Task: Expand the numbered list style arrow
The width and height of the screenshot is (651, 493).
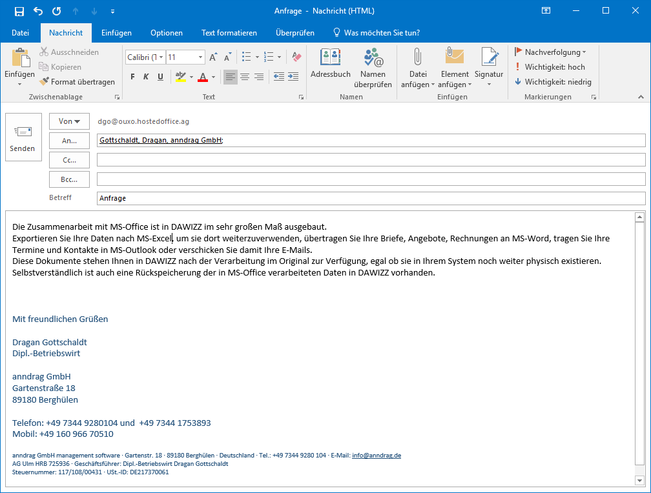Action: click(x=280, y=57)
